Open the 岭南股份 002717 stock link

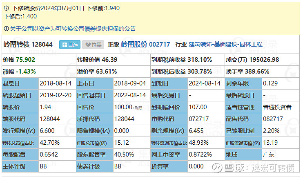click(145, 45)
